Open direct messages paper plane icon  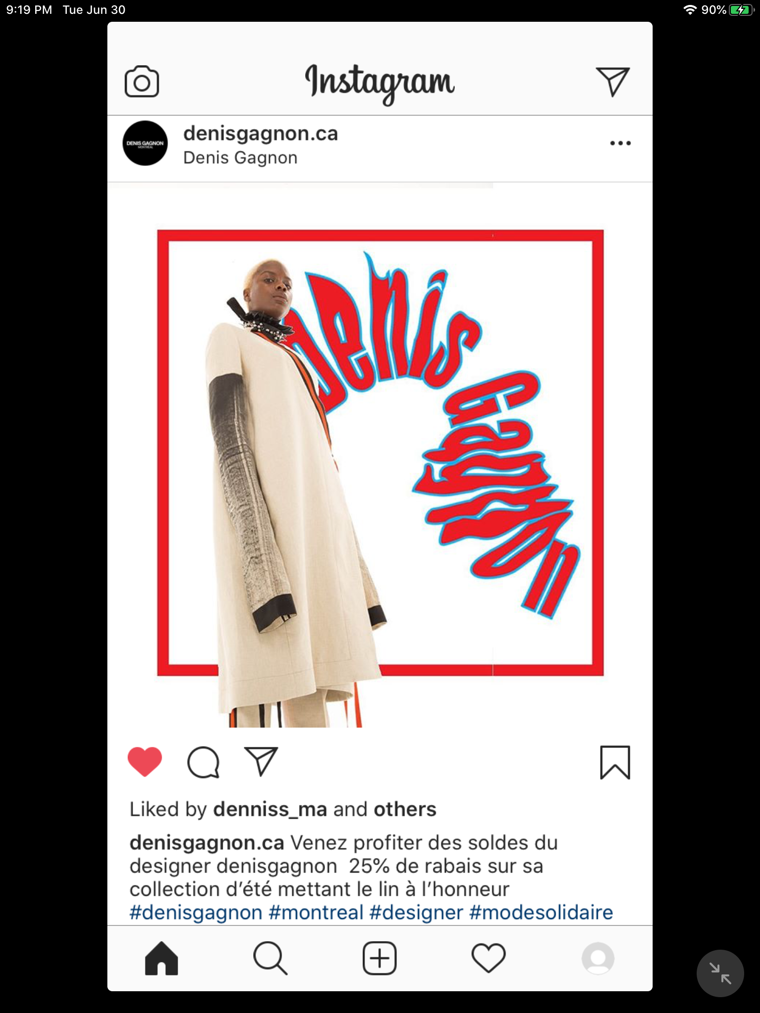tap(613, 81)
